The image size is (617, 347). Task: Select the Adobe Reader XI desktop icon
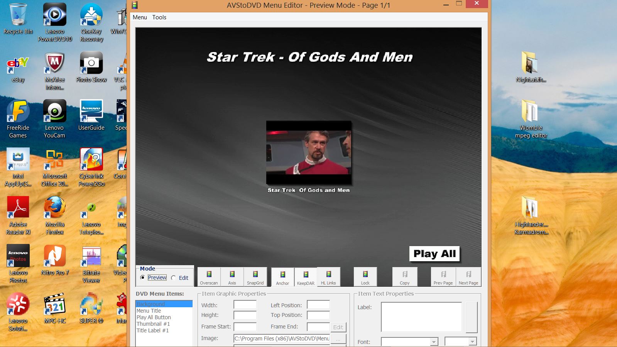point(18,215)
